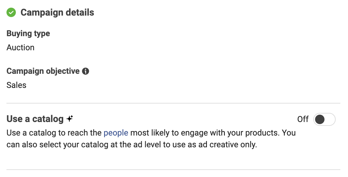The height and width of the screenshot is (177, 348).
Task: Open the Campaign objective selector showing Sales
Action: click(16, 85)
